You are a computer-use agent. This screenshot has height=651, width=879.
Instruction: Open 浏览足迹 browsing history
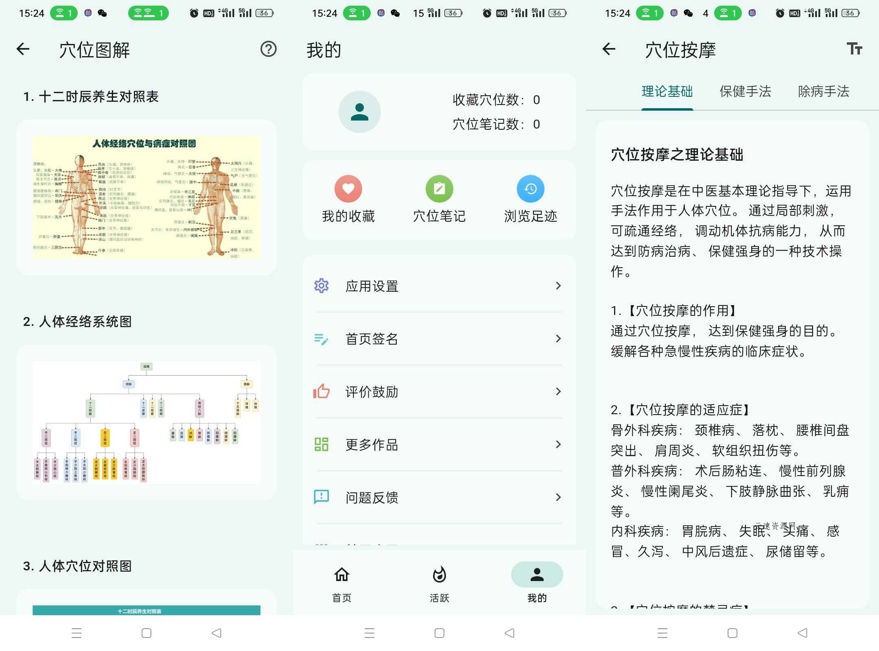point(530,199)
